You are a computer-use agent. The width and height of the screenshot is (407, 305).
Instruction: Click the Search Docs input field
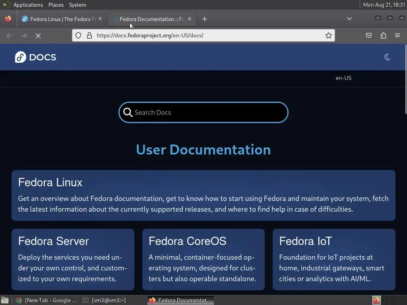[203, 112]
